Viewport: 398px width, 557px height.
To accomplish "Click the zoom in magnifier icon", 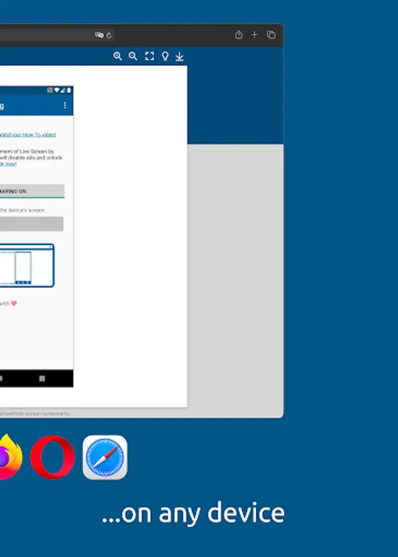I will (x=118, y=56).
